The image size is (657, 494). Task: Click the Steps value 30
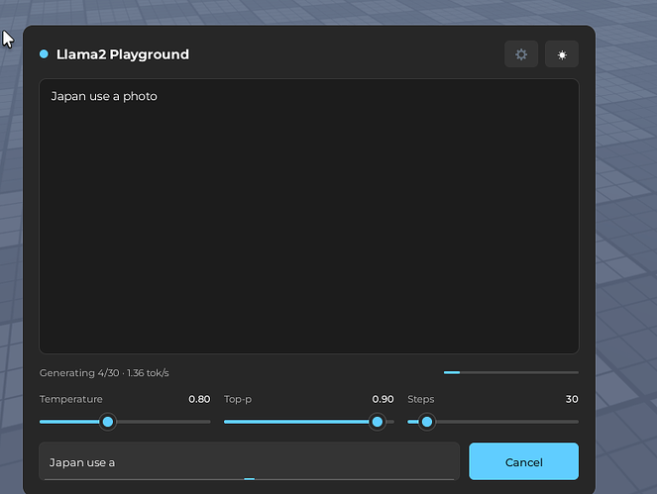click(x=572, y=399)
